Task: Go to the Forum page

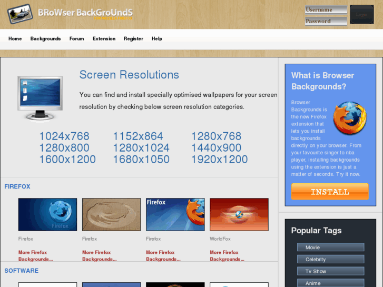Action: (76, 38)
